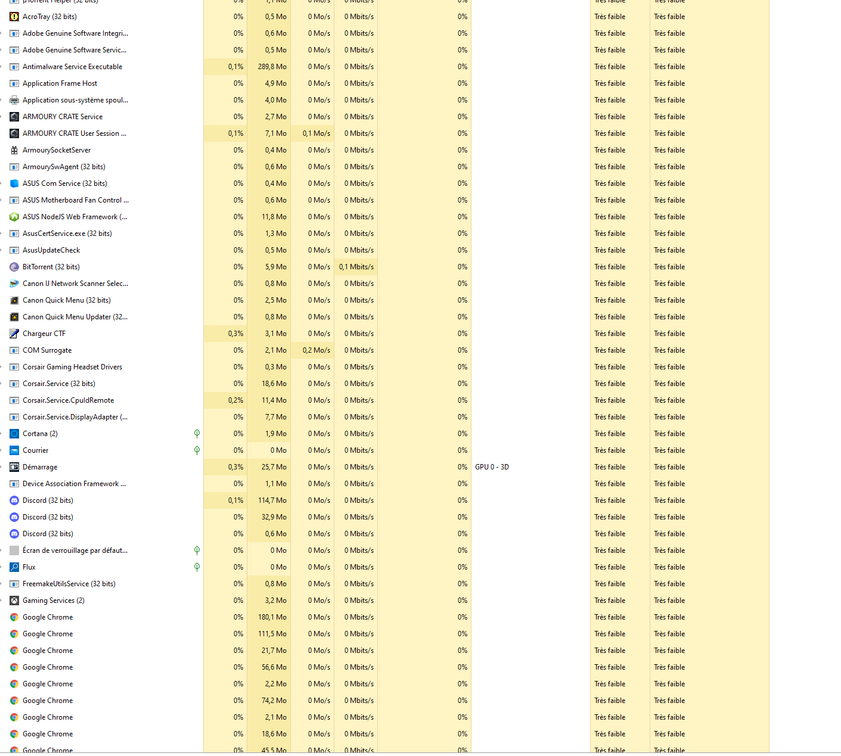Click the "0,1 Mbits/s" network value for BitTorrent

pos(356,267)
